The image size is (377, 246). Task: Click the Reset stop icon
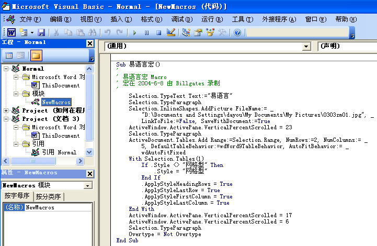coord(158,32)
